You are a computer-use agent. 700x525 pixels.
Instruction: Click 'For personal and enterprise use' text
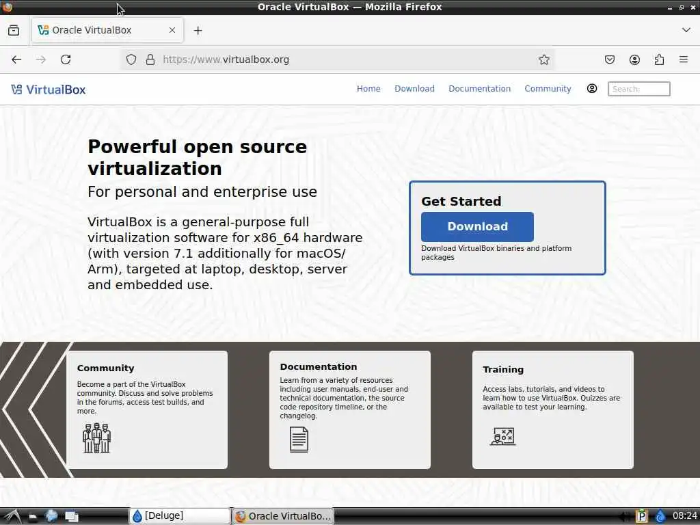click(x=202, y=192)
